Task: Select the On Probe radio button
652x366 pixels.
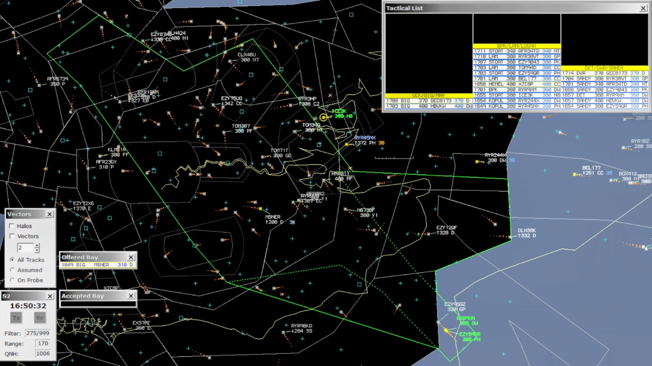Action: coord(12,280)
